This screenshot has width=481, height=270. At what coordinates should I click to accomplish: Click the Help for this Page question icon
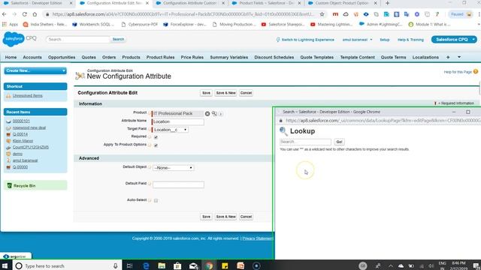[x=476, y=72]
